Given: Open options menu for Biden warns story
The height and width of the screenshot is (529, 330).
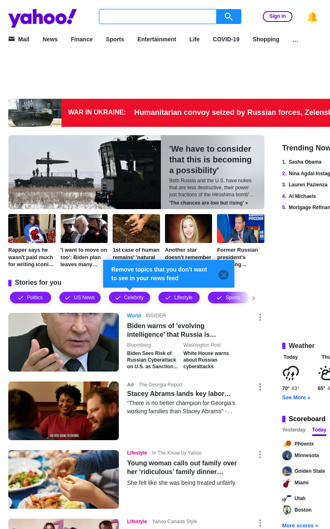Looking at the screenshot, I should click(260, 317).
